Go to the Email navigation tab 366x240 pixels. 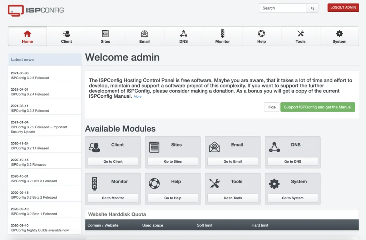tap(144, 36)
